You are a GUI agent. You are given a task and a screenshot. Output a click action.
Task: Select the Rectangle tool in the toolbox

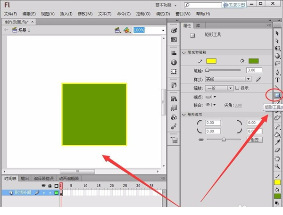[277, 95]
